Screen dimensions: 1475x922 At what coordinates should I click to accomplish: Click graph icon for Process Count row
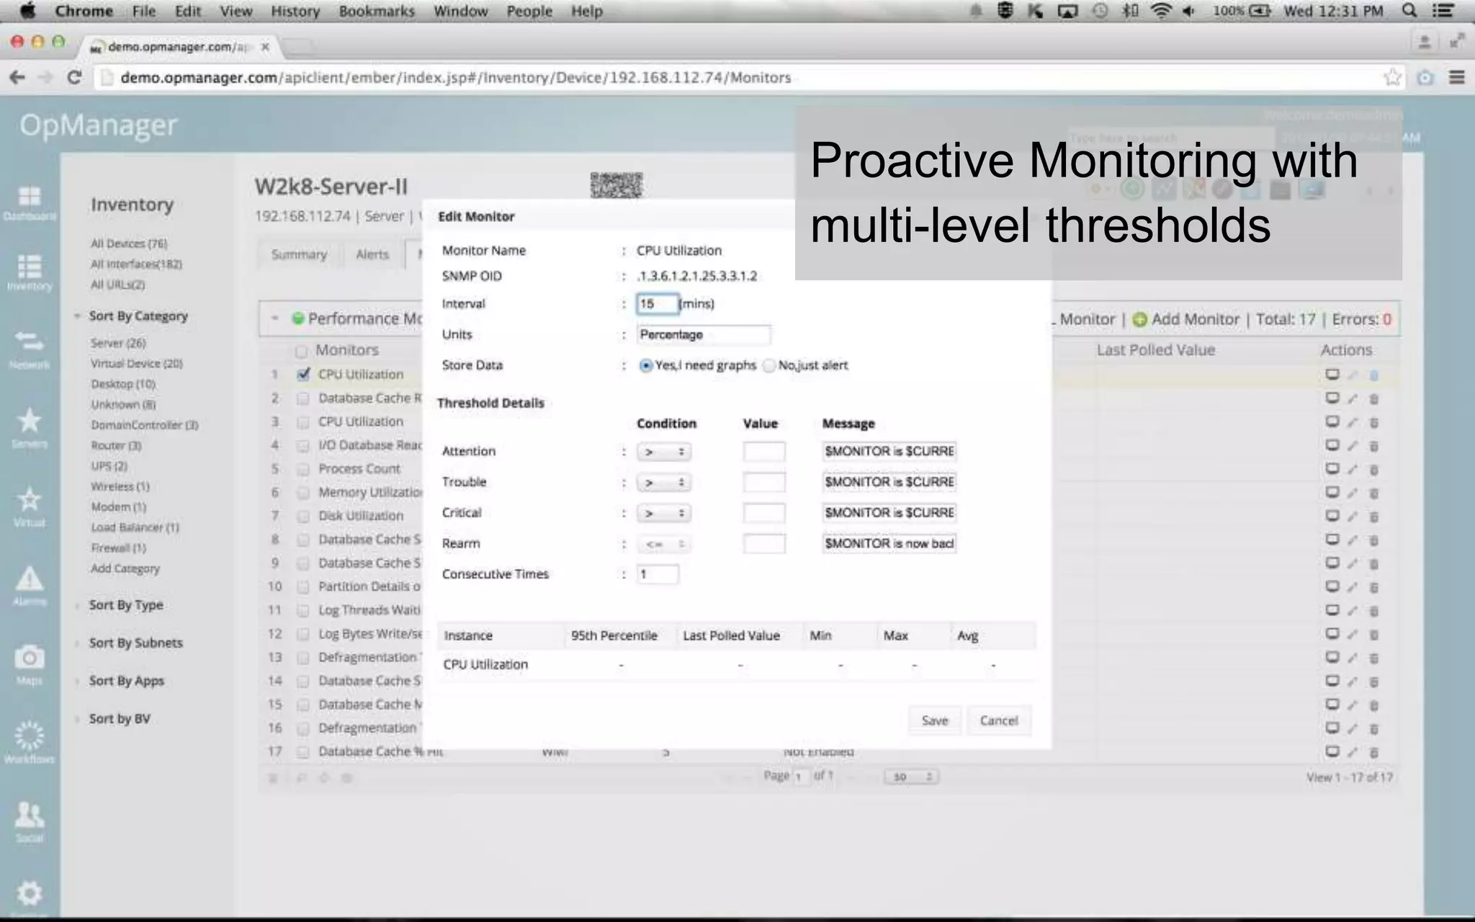tap(1332, 469)
